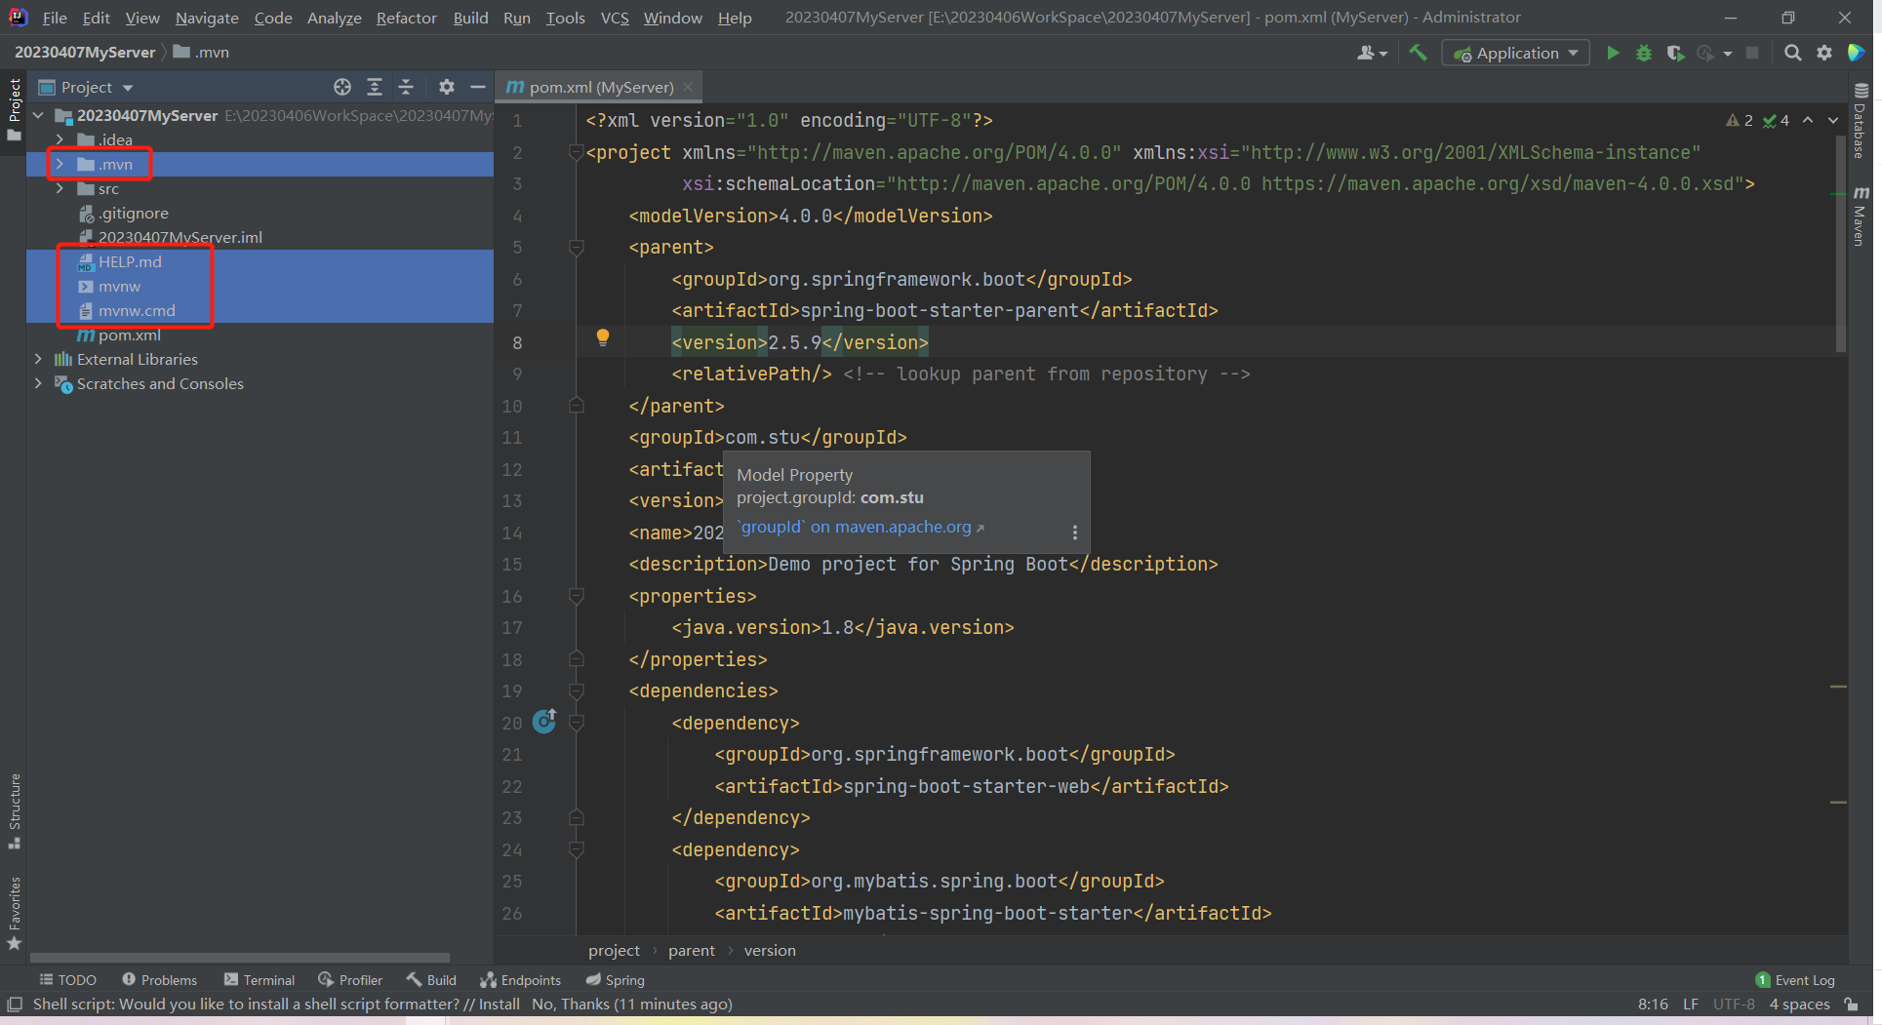1882x1025 pixels.
Task: Click the Project panel horizontal scrollbar
Action: 239,958
